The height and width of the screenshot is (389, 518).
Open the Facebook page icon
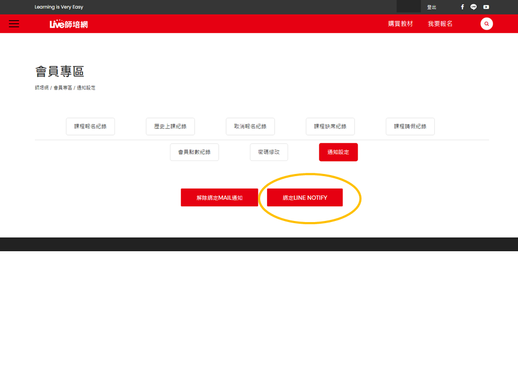(462, 7)
